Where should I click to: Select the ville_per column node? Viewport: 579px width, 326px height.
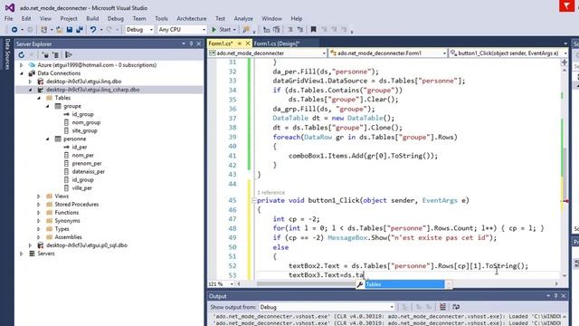[x=82, y=188]
